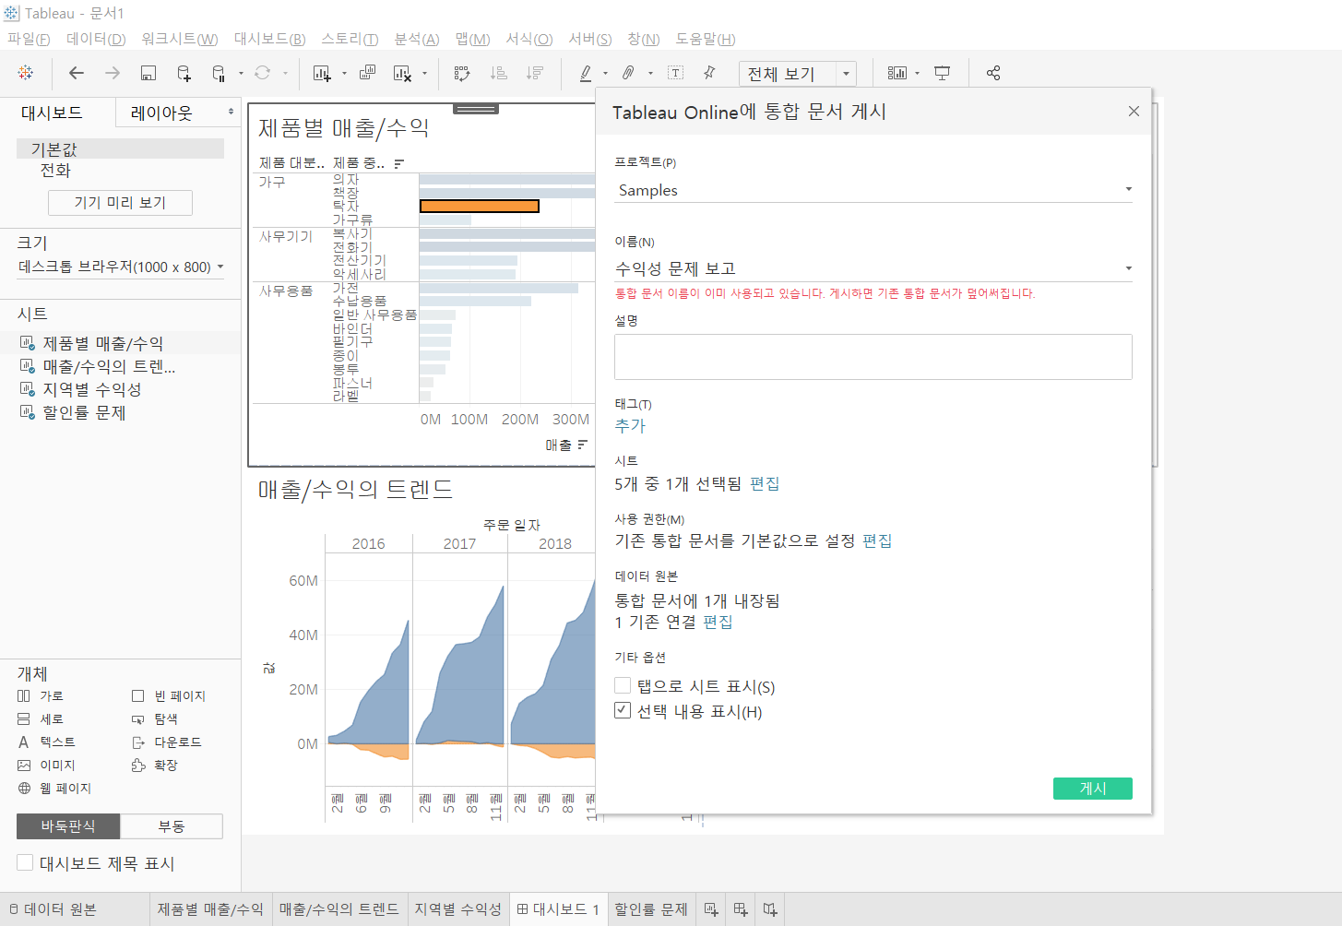Open the dashboard size 데스크톱 브라우저 dropdown

coord(121,267)
